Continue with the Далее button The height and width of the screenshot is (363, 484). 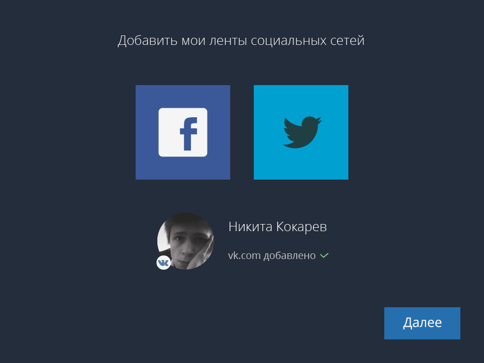(x=422, y=323)
